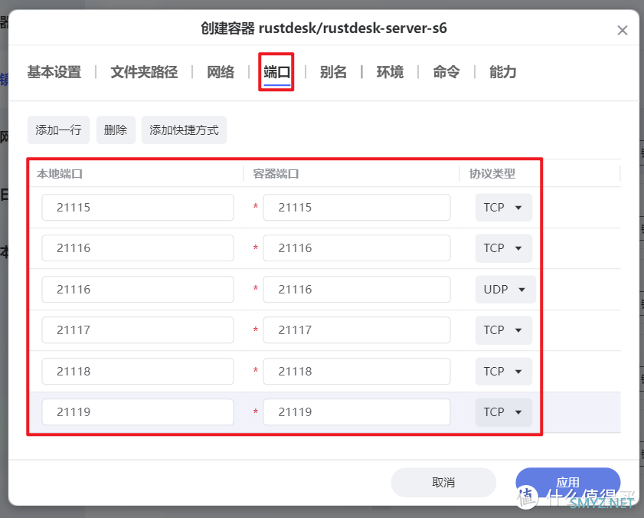
Task: Edit container port field in 21116 UDP row
Action: (x=357, y=289)
